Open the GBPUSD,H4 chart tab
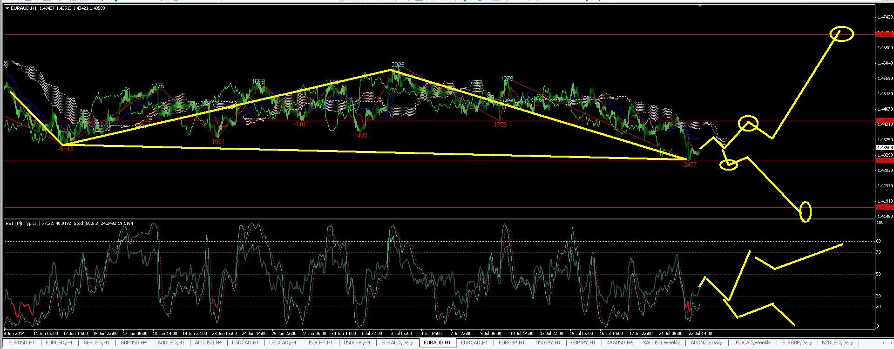 click(x=134, y=343)
